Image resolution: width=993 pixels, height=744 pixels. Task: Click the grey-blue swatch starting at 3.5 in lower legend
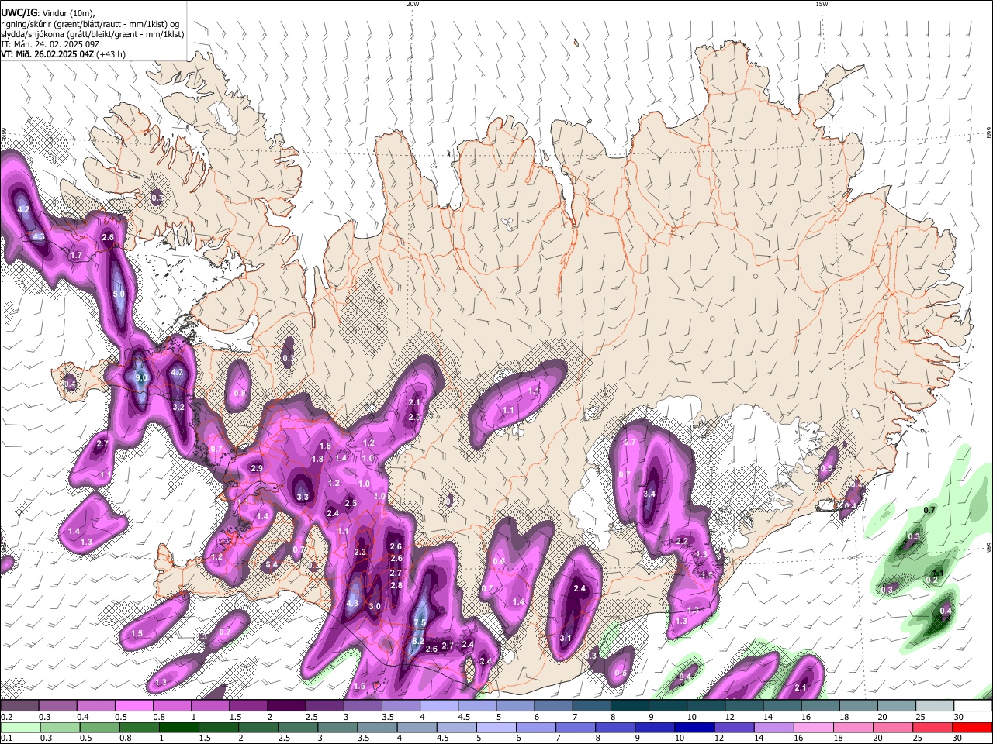[x=377, y=727]
